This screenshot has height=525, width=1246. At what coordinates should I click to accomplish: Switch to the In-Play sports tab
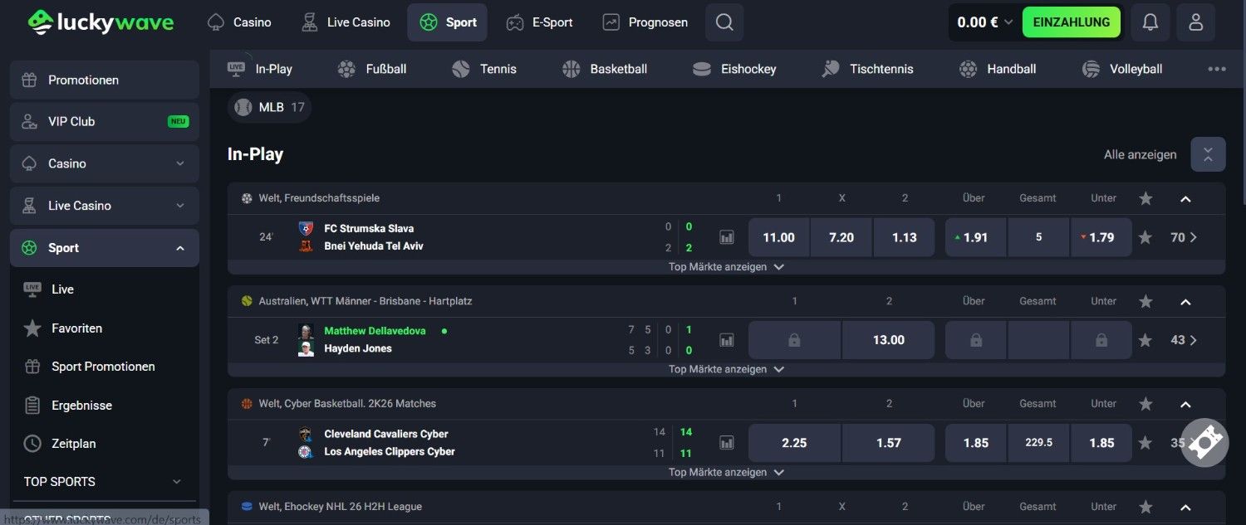coord(260,69)
